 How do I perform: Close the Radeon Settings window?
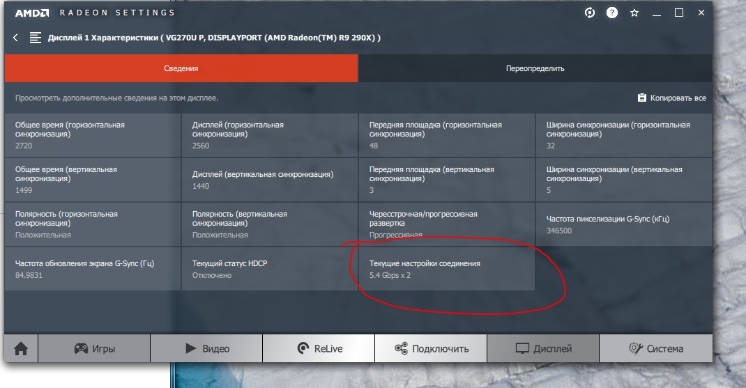pyautogui.click(x=701, y=13)
